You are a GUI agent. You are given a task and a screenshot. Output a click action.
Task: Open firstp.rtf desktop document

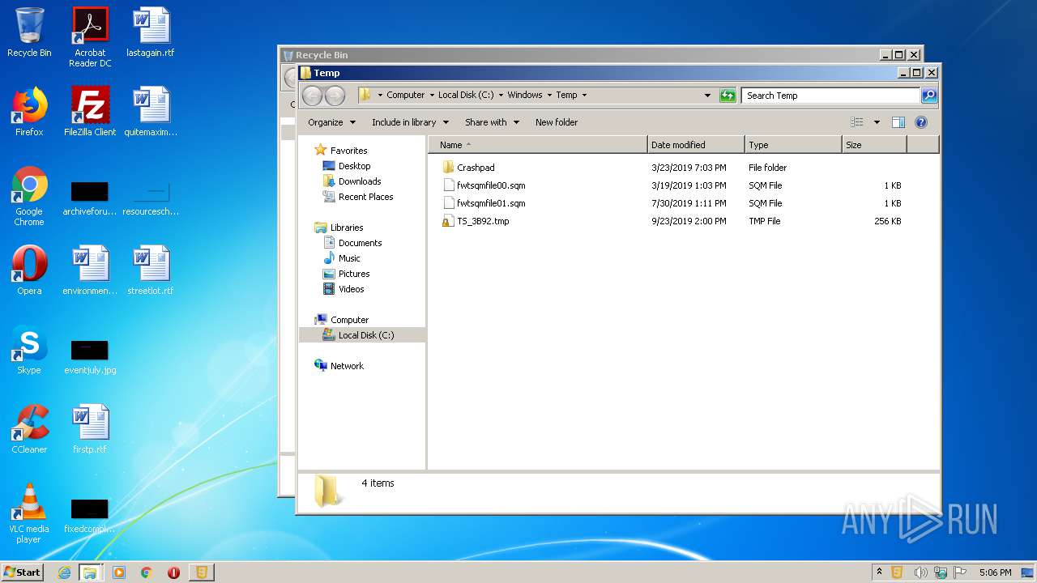click(90, 429)
